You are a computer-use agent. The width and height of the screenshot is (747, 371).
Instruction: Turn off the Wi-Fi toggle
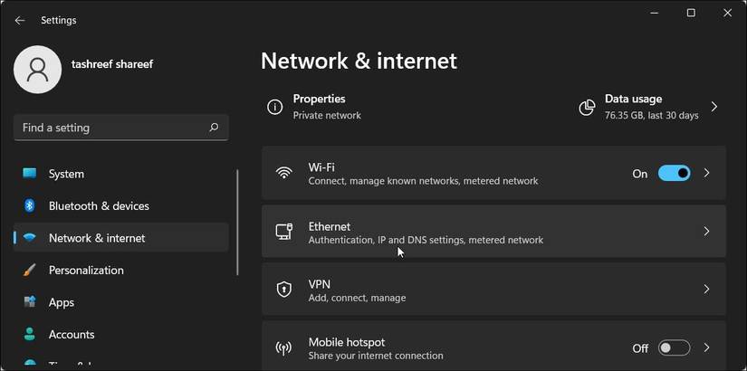coord(674,173)
